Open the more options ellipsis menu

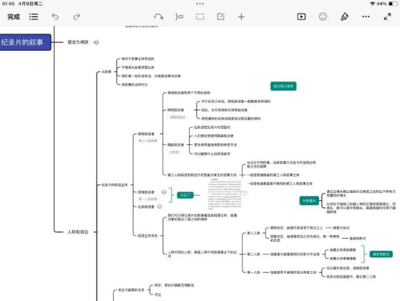tap(365, 17)
